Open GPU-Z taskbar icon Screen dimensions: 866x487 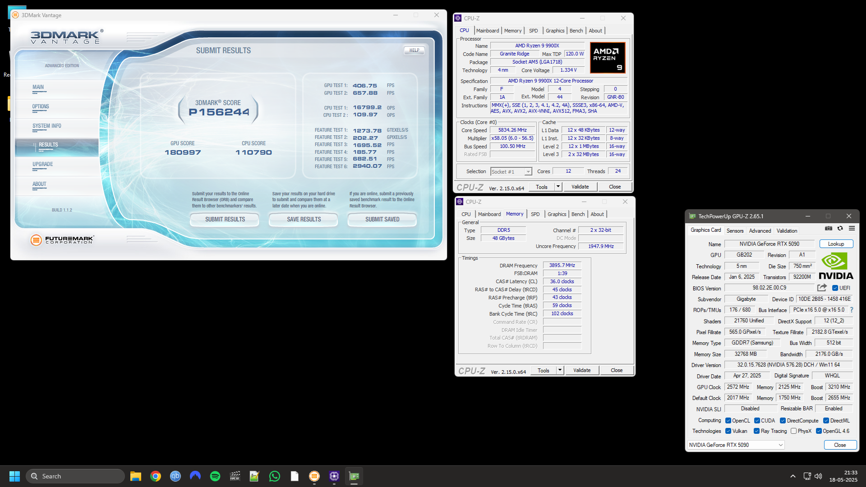click(x=354, y=476)
